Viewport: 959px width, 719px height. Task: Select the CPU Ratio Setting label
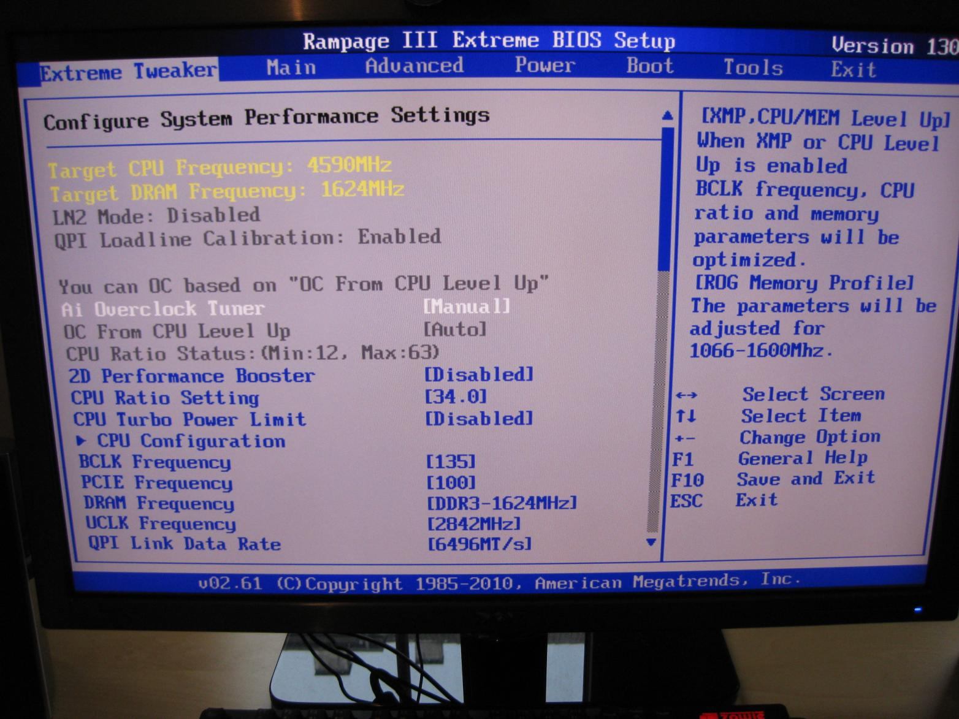click(165, 398)
